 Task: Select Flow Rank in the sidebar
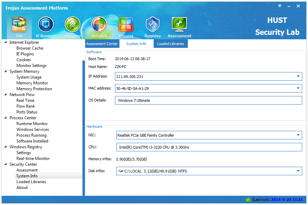pyautogui.click(x=26, y=106)
